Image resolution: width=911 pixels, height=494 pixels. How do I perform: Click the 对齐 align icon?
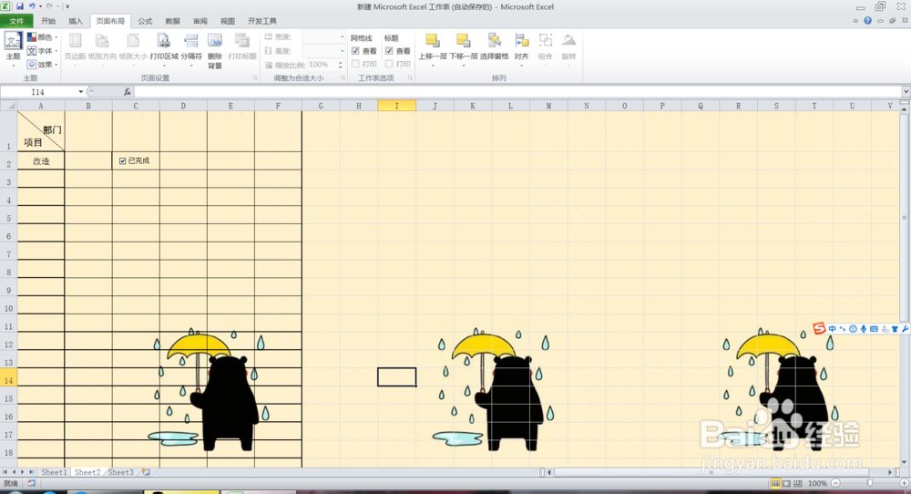pos(521,41)
